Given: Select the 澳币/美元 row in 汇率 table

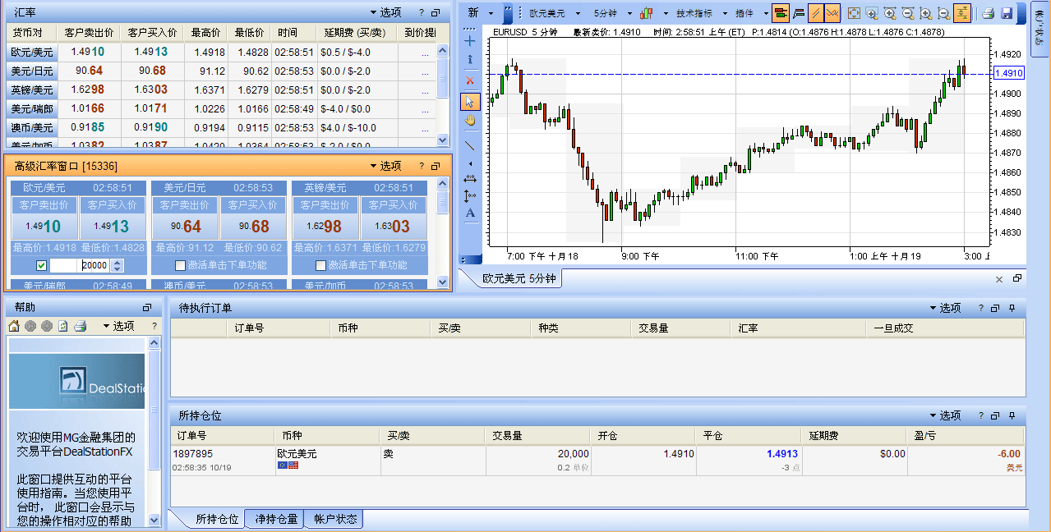Looking at the screenshot, I should (x=219, y=127).
